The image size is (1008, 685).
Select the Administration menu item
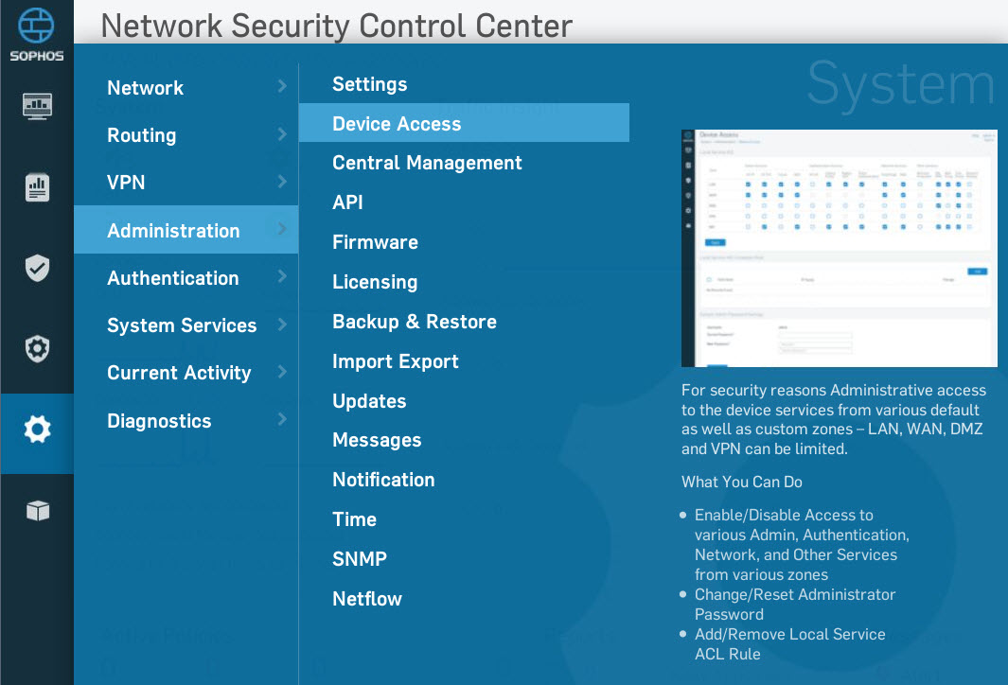[173, 231]
